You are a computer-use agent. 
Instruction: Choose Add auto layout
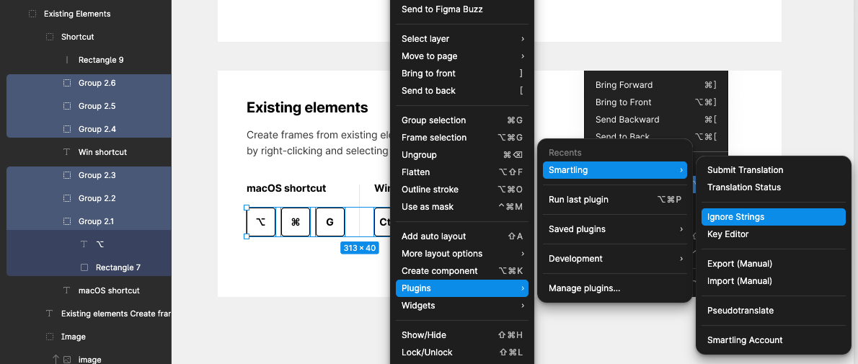coord(462,236)
